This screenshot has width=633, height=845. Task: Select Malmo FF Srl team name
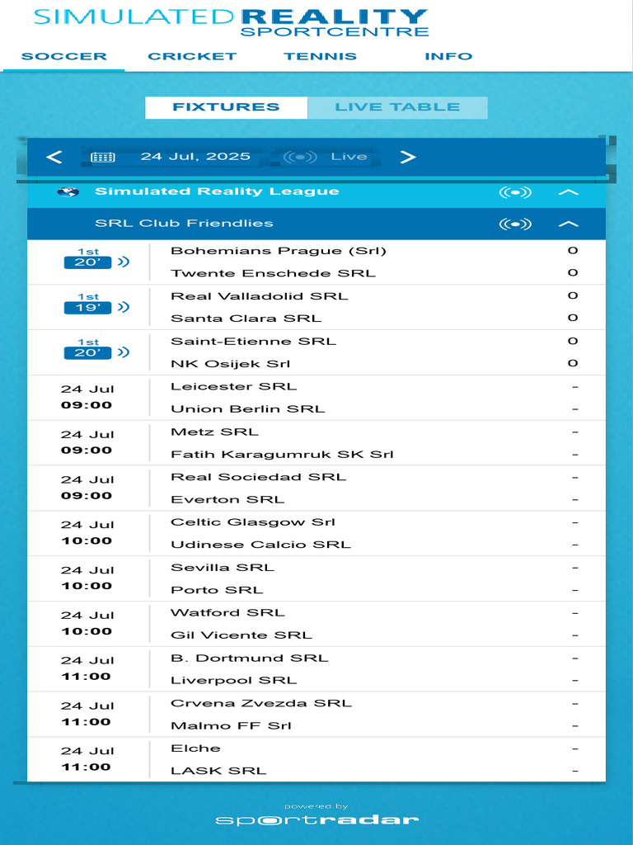point(231,726)
